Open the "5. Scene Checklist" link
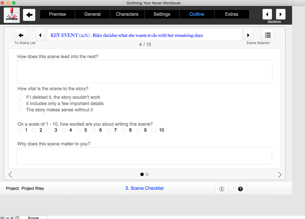This screenshot has width=305, height=219. 145,188
